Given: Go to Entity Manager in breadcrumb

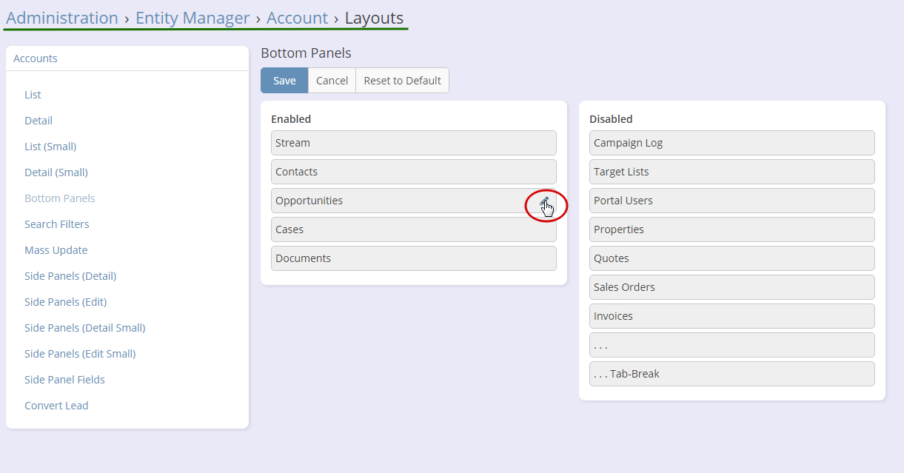Looking at the screenshot, I should [192, 18].
